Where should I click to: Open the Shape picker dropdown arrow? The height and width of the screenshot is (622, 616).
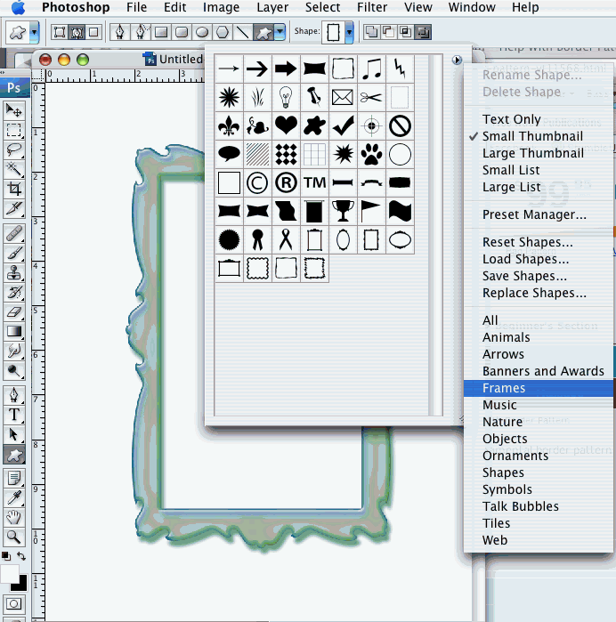point(349,32)
